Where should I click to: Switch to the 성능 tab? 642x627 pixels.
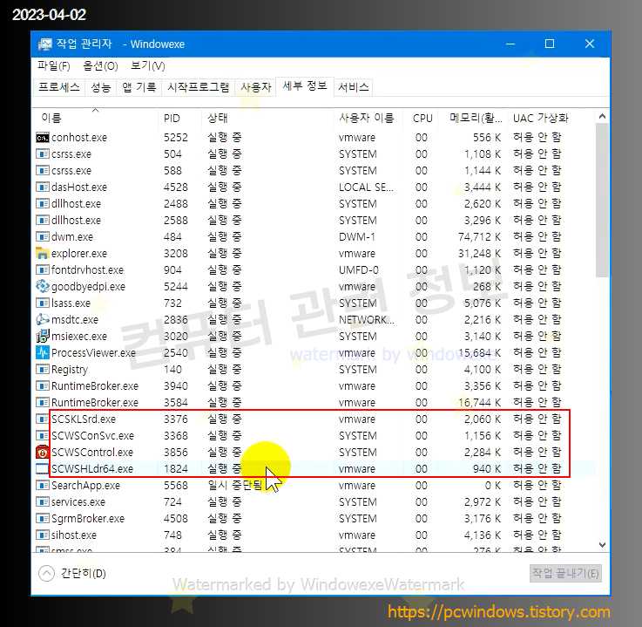[101, 87]
